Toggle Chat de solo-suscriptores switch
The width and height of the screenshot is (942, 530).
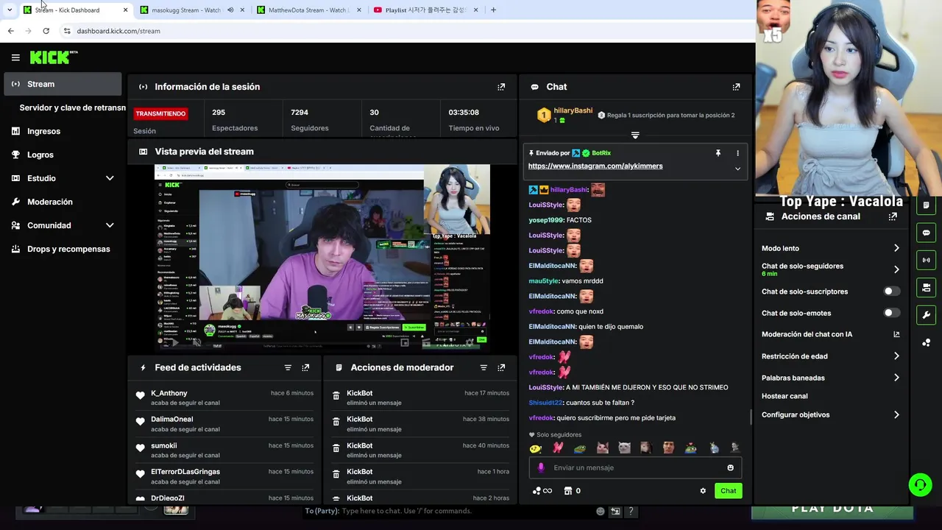click(x=891, y=291)
